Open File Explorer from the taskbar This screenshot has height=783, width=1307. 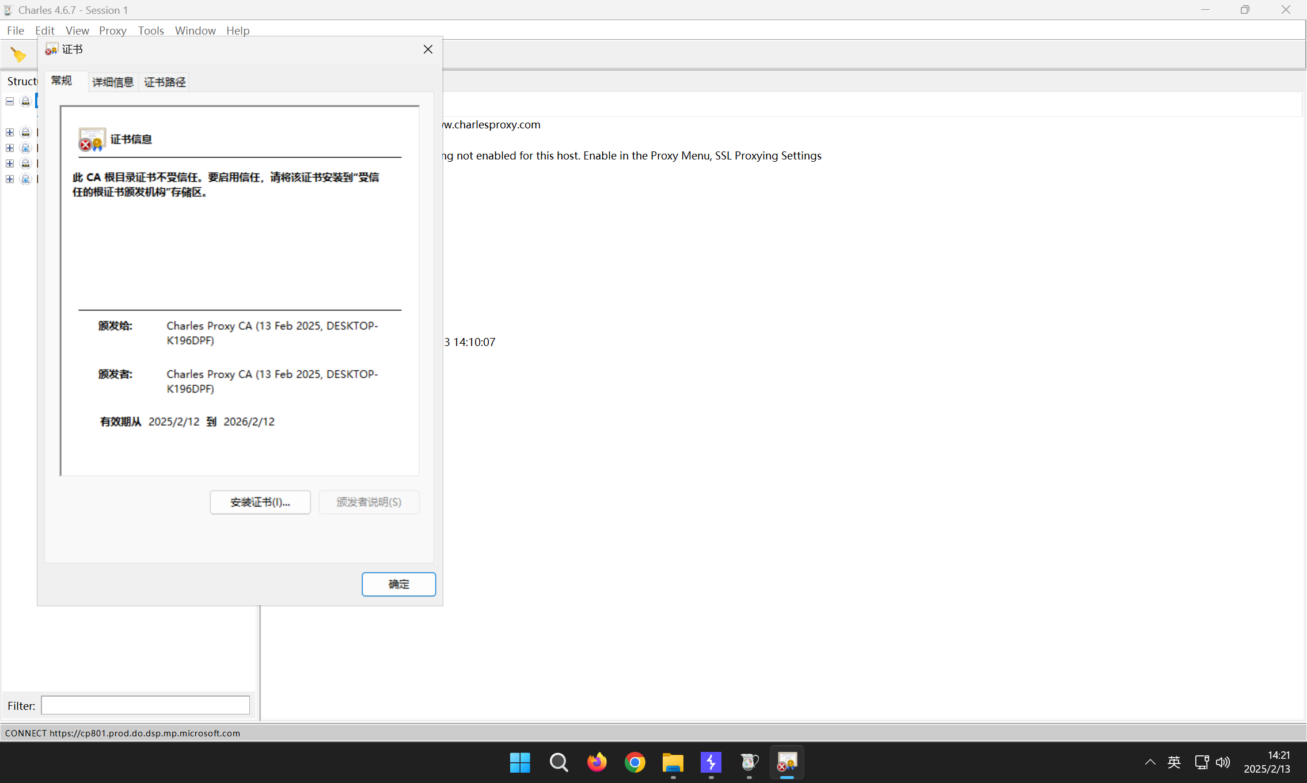(673, 762)
